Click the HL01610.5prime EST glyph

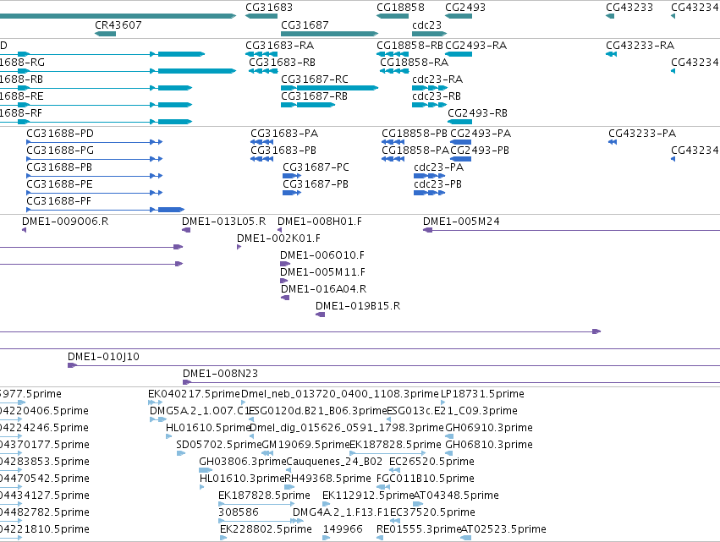[168, 436]
